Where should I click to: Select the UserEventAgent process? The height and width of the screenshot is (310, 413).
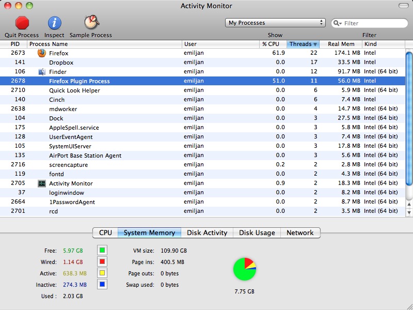click(202, 136)
